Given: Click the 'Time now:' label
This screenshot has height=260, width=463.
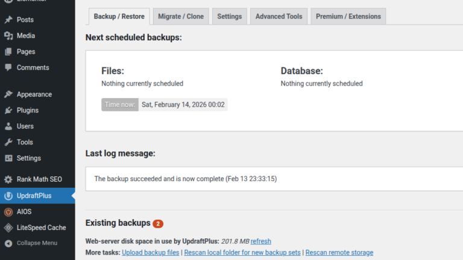Looking at the screenshot, I should [120, 105].
